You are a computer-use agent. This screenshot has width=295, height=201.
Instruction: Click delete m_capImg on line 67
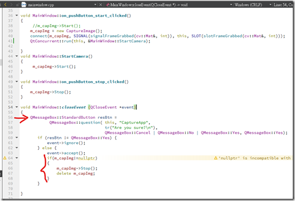tap(76, 173)
